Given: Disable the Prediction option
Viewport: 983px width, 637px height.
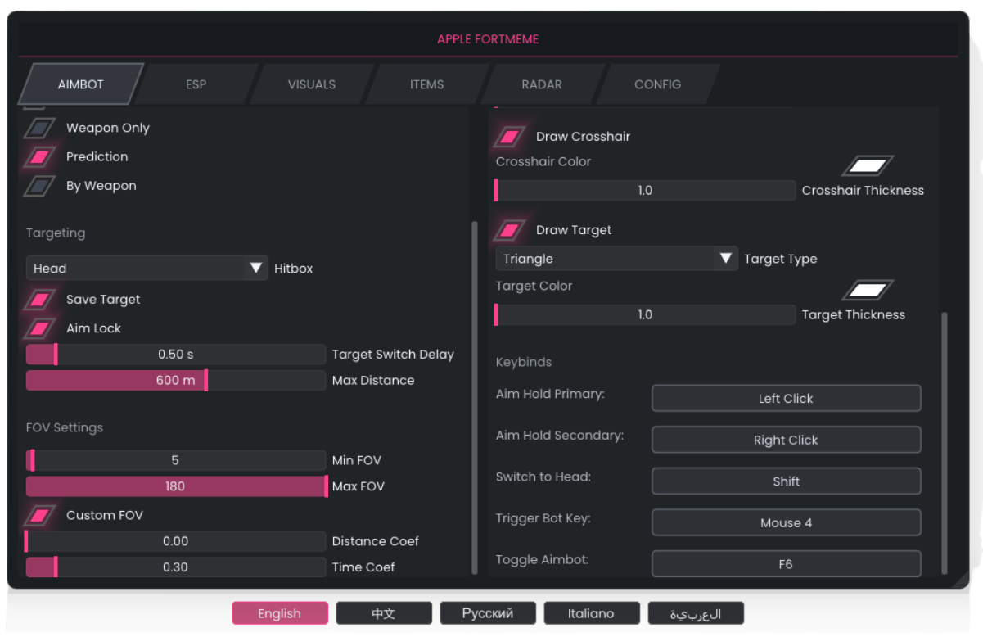Looking at the screenshot, I should tap(39, 157).
